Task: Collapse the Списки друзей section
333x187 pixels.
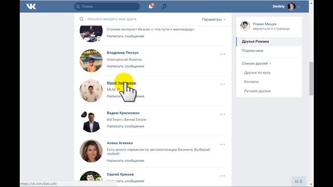Action: (257, 63)
